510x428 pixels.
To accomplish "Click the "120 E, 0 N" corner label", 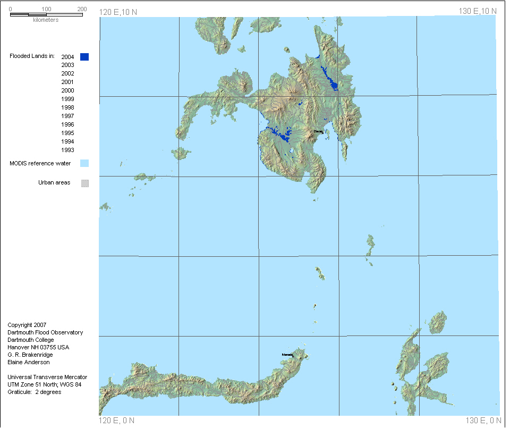I will (117, 421).
